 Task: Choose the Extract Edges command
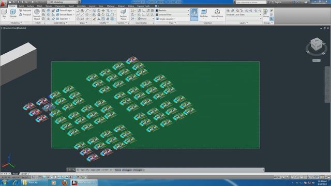coord(65,10)
